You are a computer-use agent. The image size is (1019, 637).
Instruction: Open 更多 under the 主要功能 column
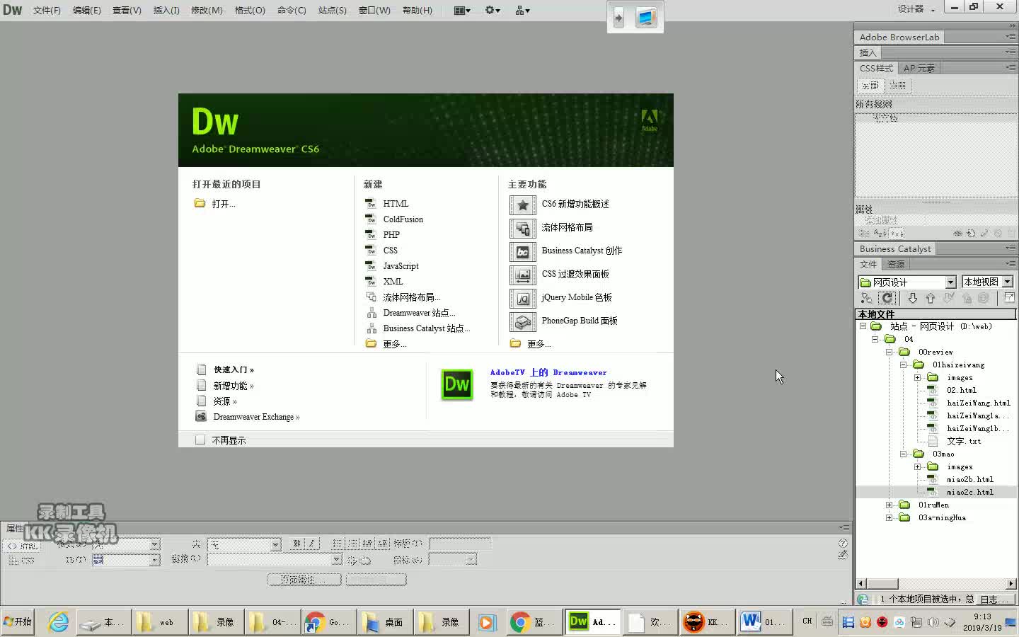coord(539,344)
